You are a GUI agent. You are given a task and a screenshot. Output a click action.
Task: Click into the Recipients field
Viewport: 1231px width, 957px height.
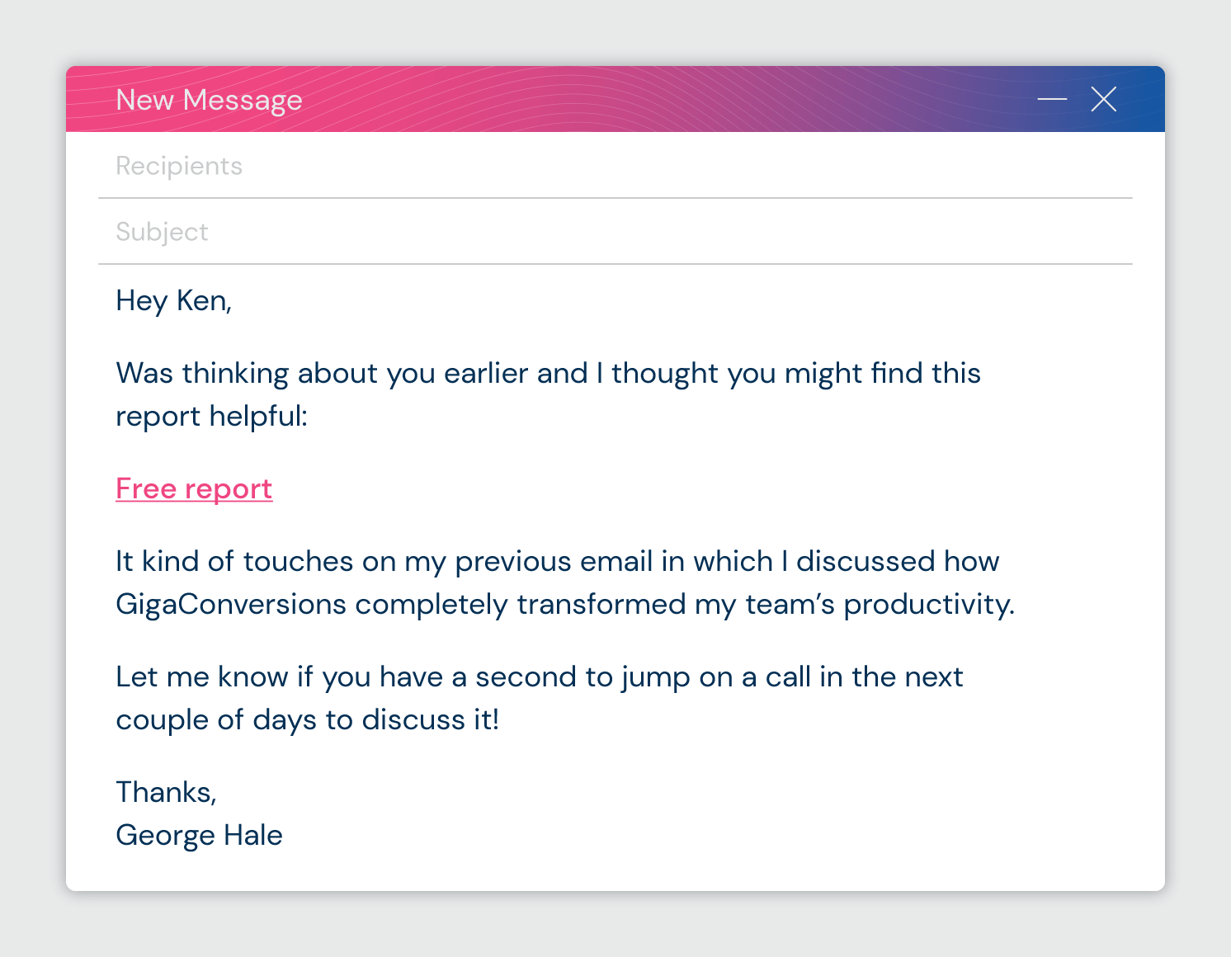click(578, 166)
